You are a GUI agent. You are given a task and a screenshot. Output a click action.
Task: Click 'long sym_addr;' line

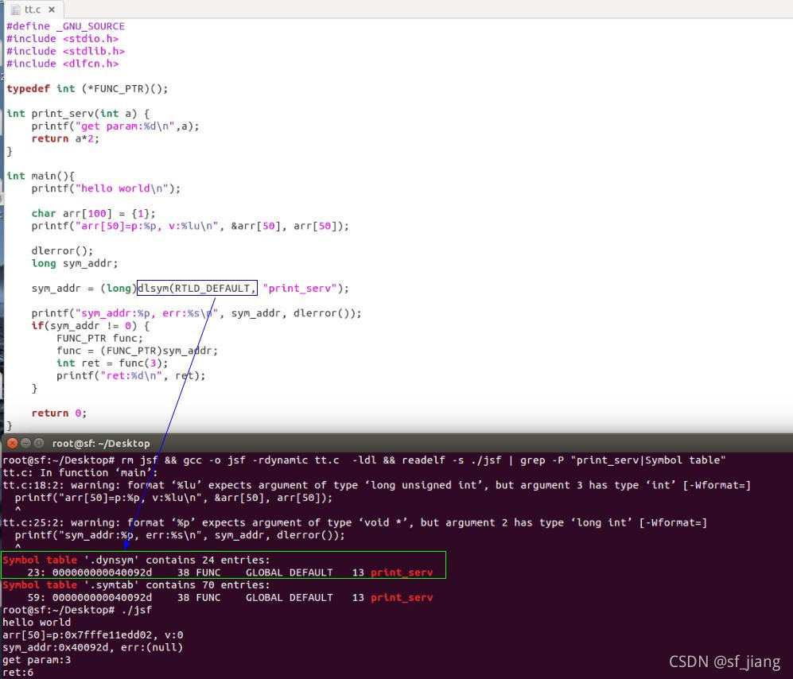click(x=74, y=263)
